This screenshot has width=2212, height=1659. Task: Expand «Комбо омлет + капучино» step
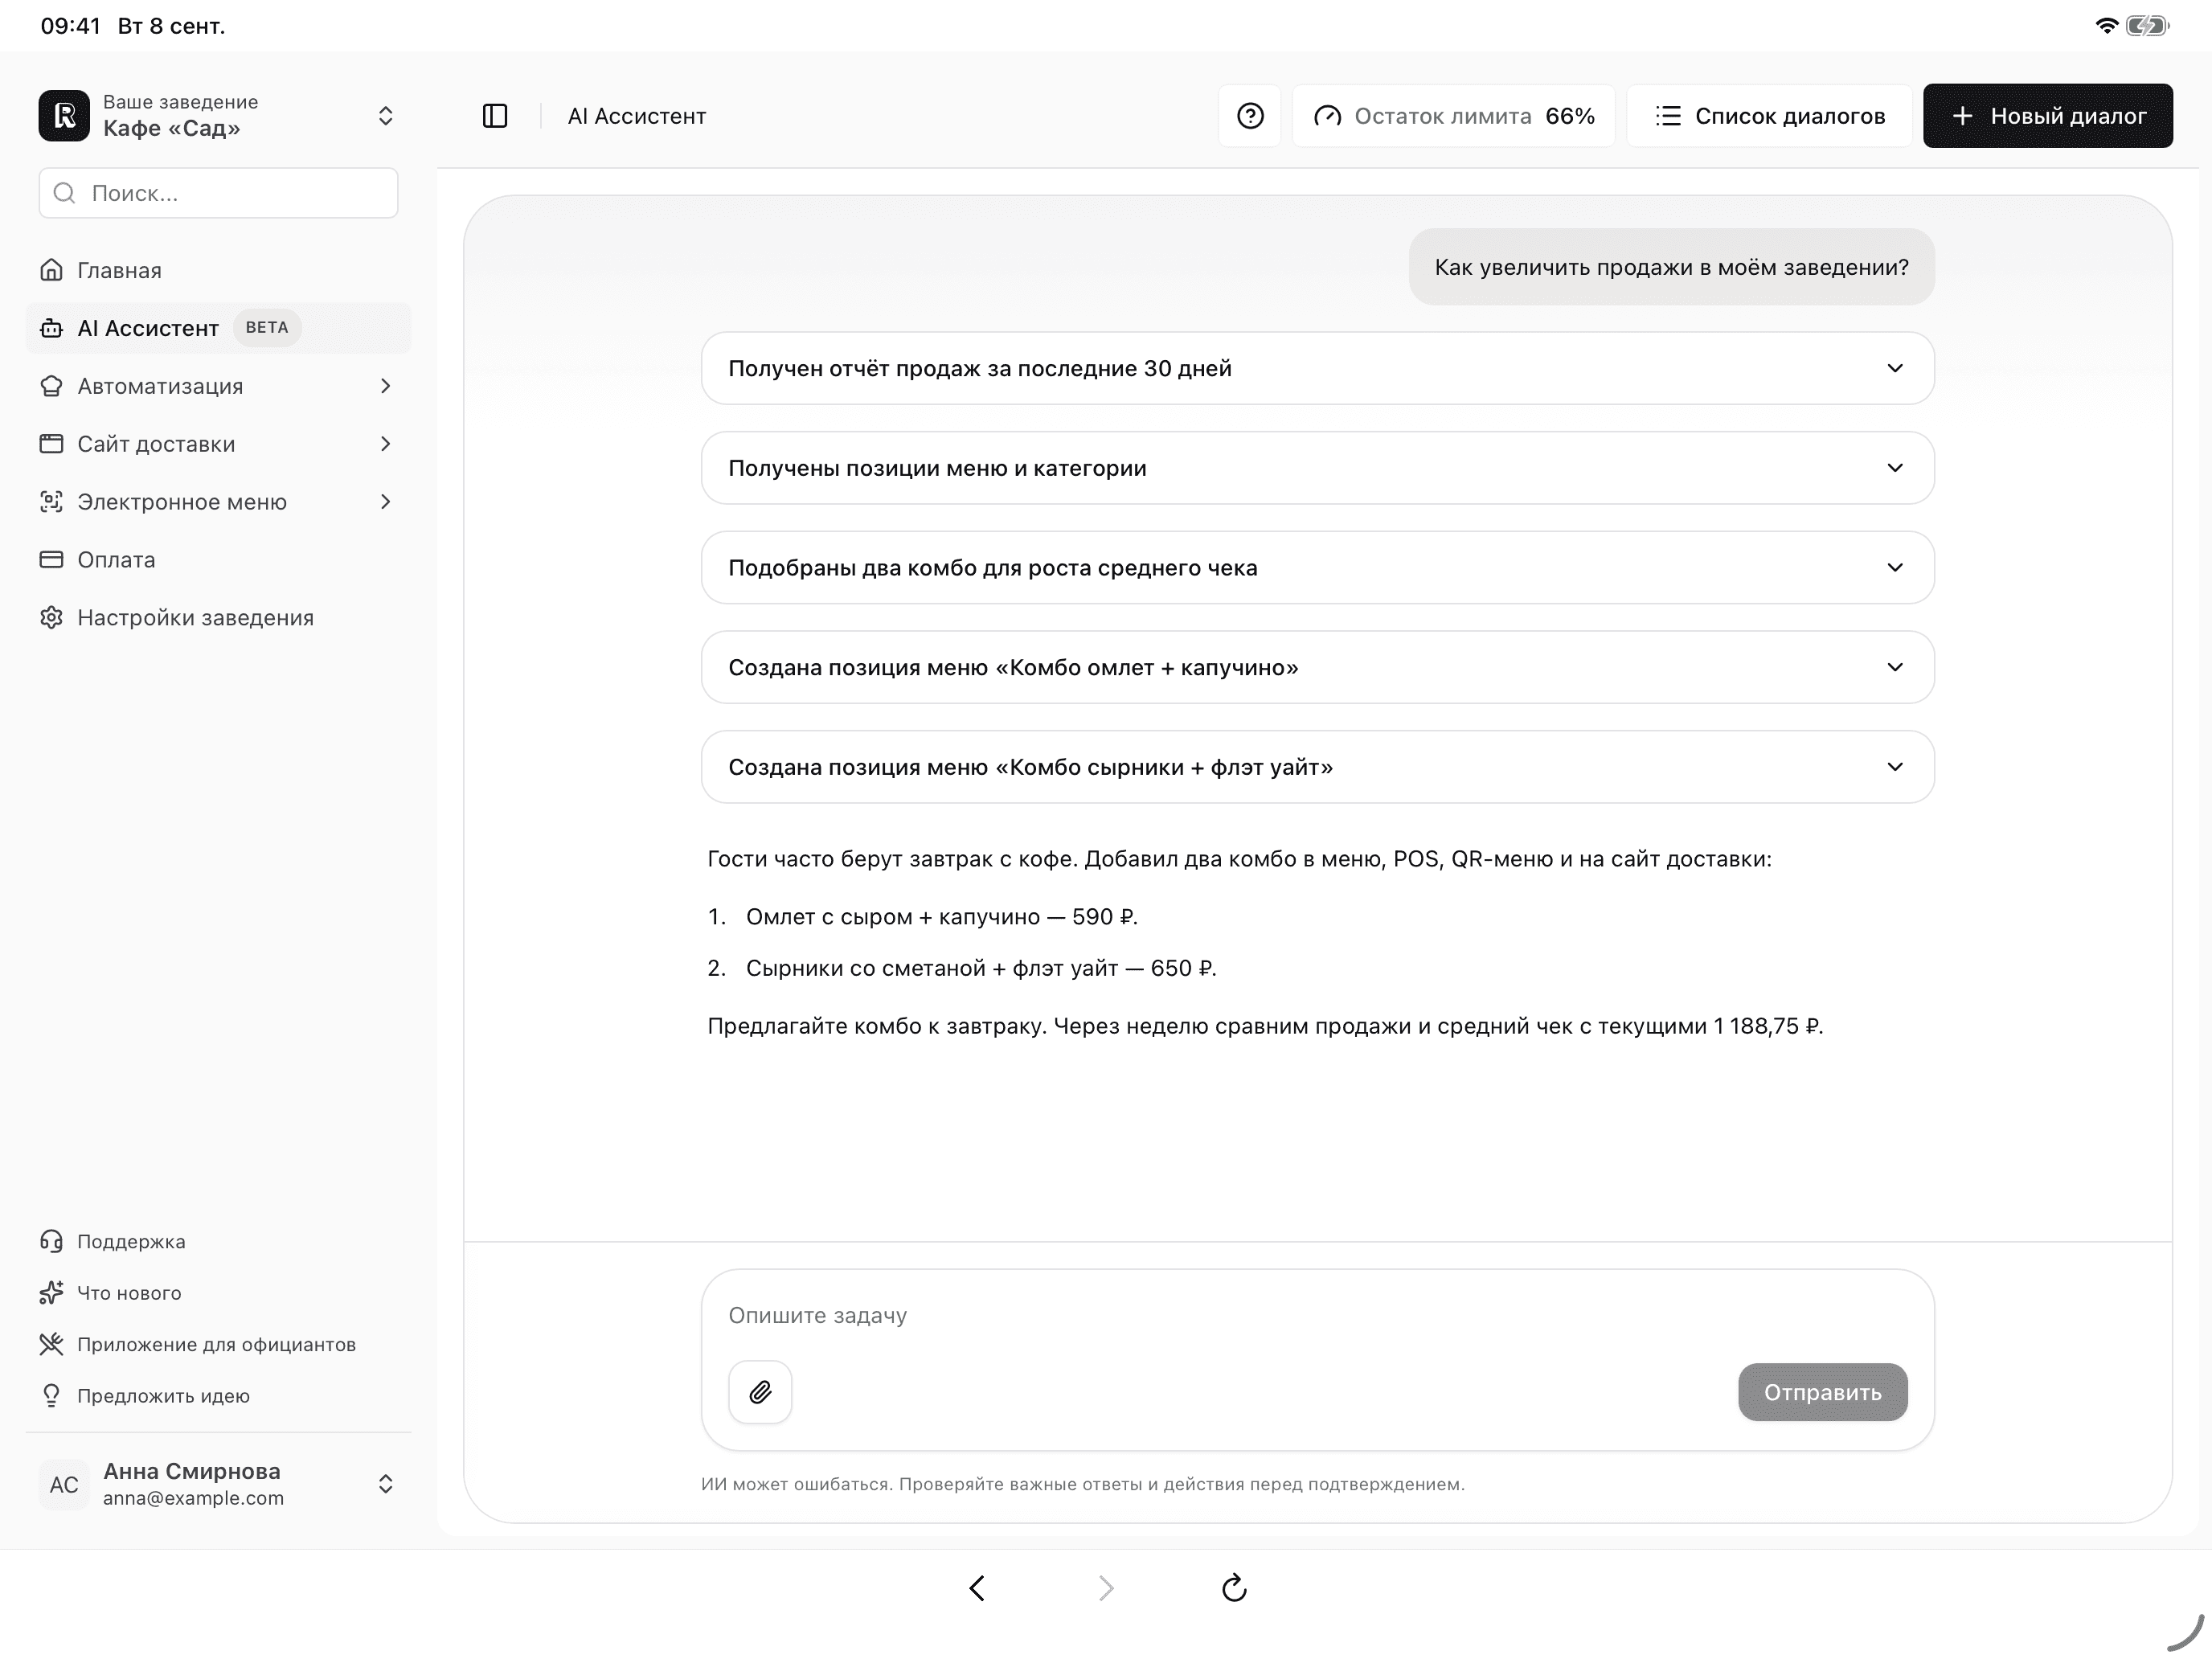point(1317,667)
